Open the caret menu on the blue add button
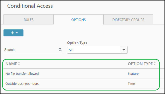The image size is (165, 94). coord(17,33)
